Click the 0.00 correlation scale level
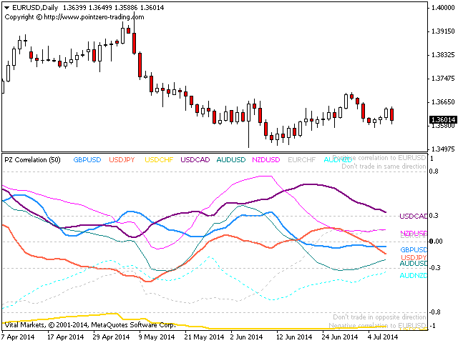This screenshot has height=343, width=458. point(437,242)
